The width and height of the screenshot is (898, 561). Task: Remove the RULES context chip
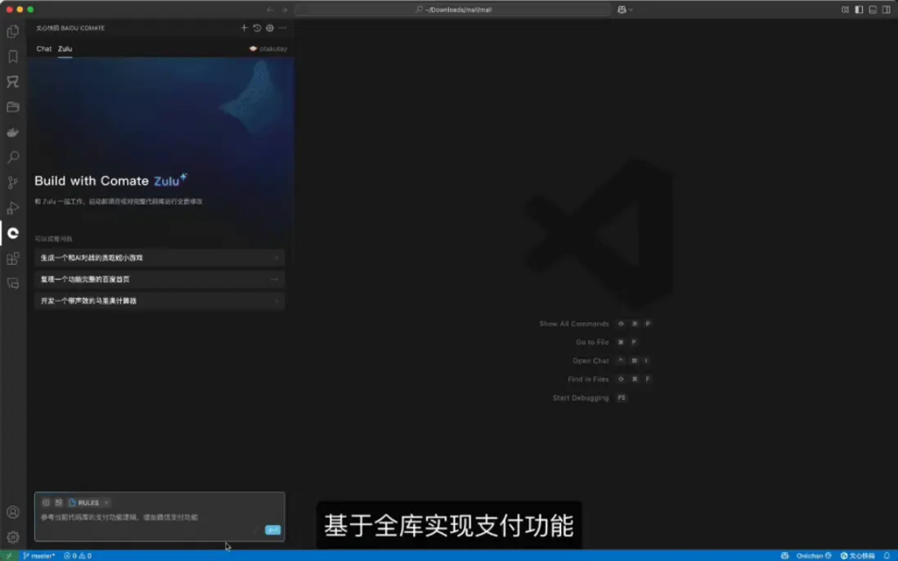pyautogui.click(x=106, y=502)
